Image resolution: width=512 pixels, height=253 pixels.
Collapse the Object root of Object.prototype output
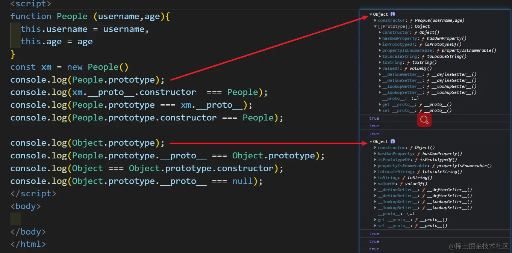371,142
